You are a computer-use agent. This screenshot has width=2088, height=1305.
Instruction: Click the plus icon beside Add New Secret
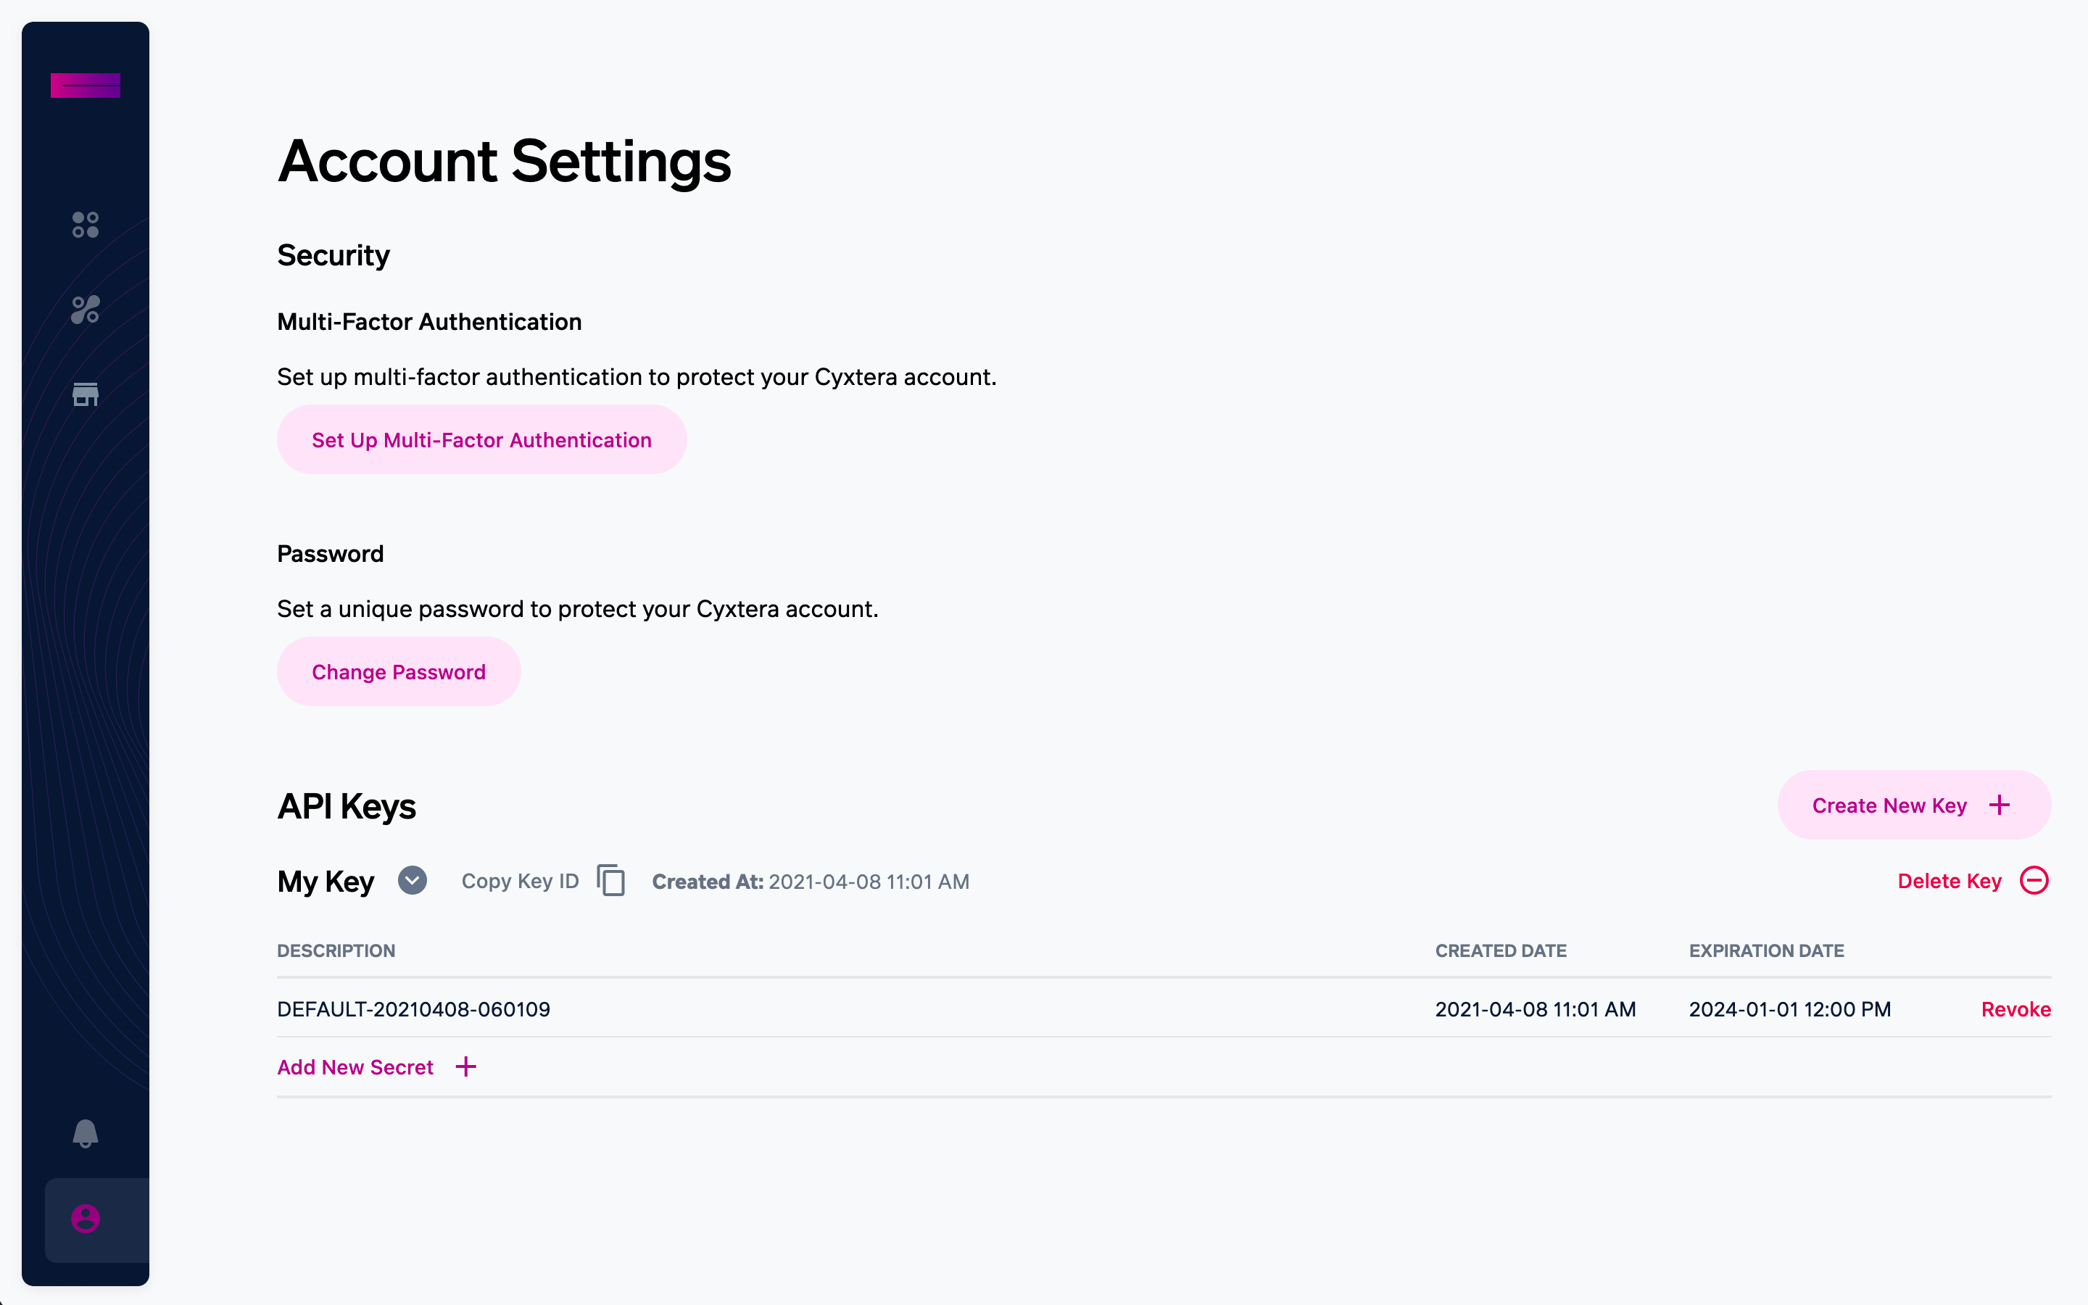pyautogui.click(x=466, y=1066)
